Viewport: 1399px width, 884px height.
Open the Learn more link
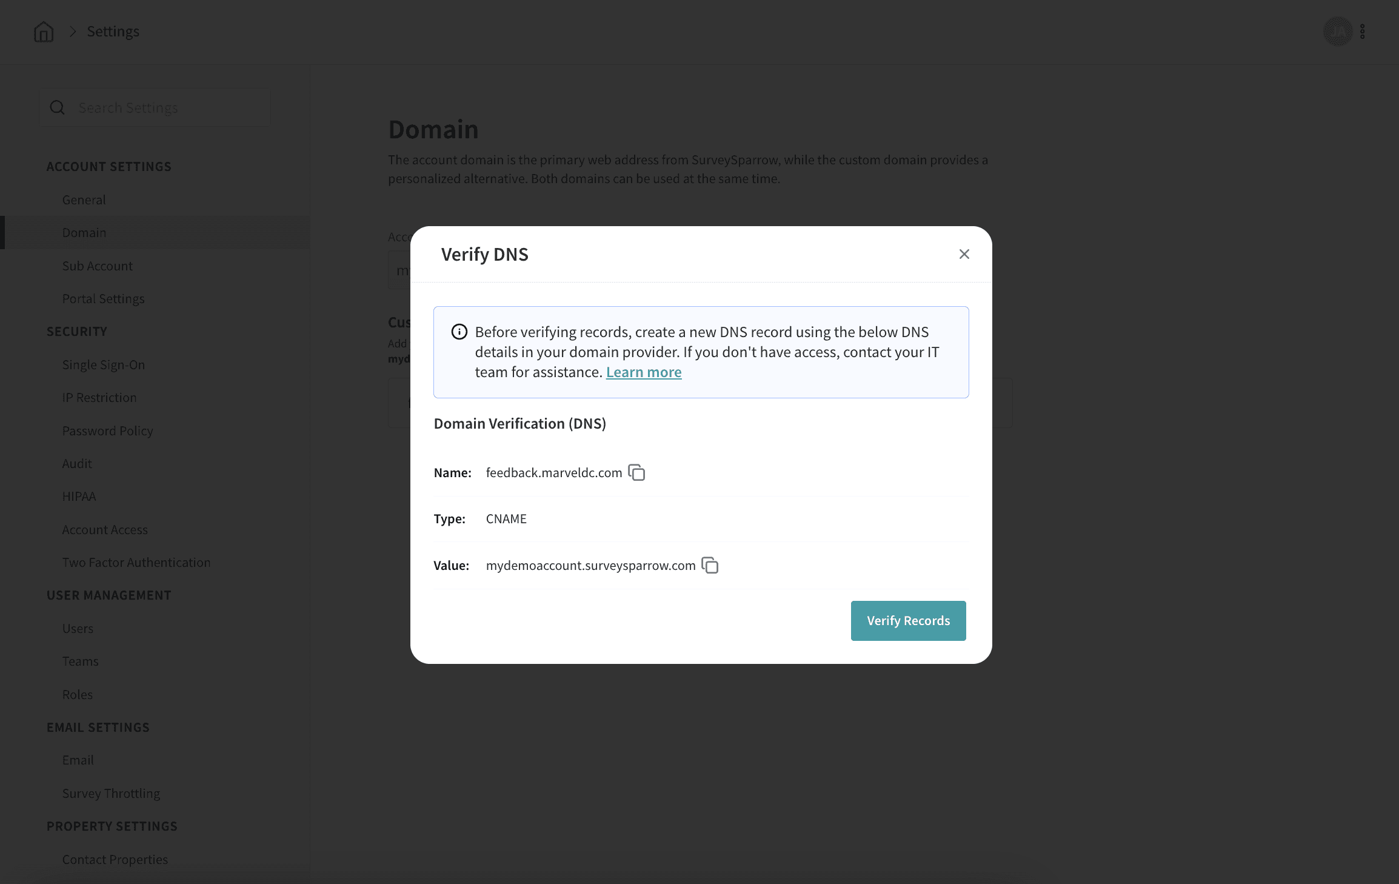point(644,372)
